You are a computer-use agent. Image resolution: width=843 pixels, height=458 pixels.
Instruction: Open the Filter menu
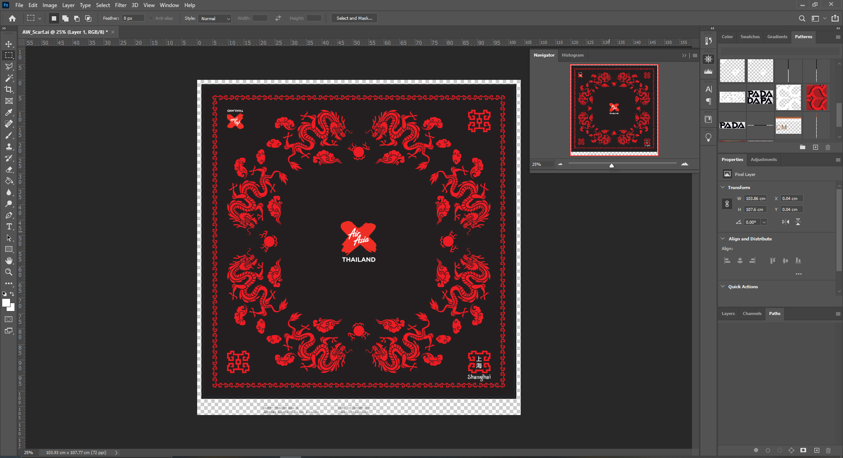point(121,5)
